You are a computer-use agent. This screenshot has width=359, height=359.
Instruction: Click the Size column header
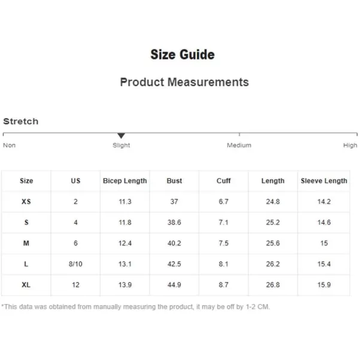tap(26, 181)
